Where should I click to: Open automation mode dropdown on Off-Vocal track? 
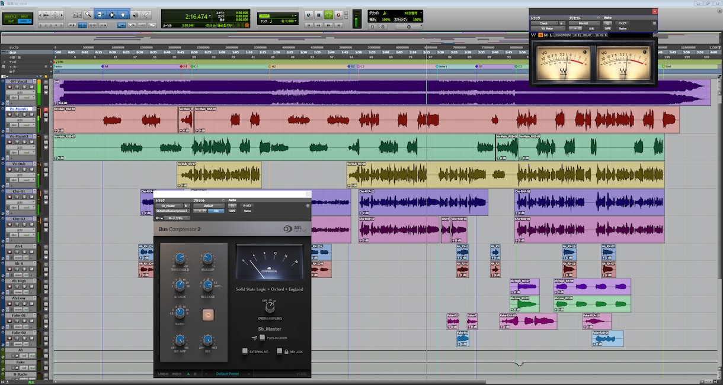coord(26,98)
